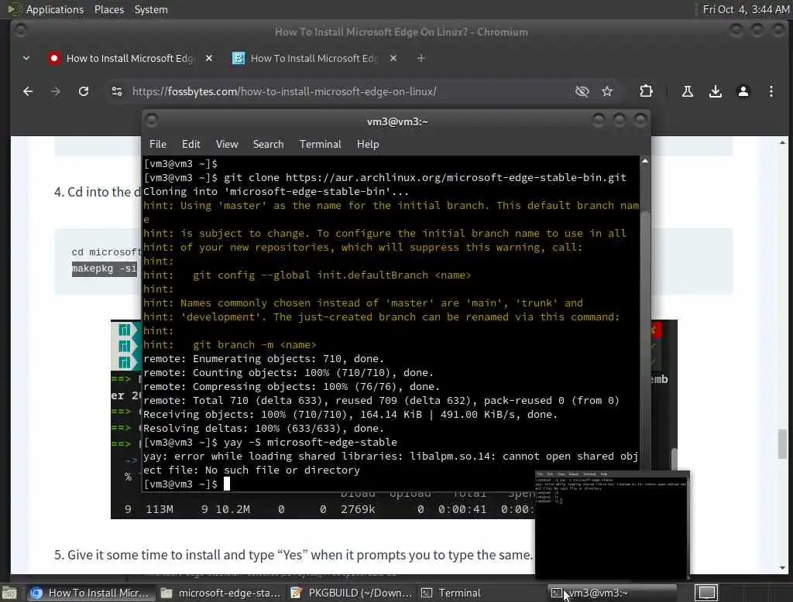Viewport: 793px width, 602px height.
Task: Switch to the first How to Install Microsoft Edge tab
Action: coord(130,59)
